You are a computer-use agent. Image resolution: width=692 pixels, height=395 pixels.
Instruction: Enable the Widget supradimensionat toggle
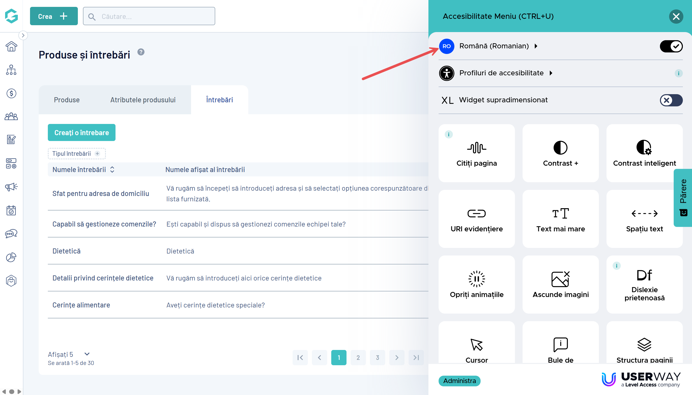[671, 100]
